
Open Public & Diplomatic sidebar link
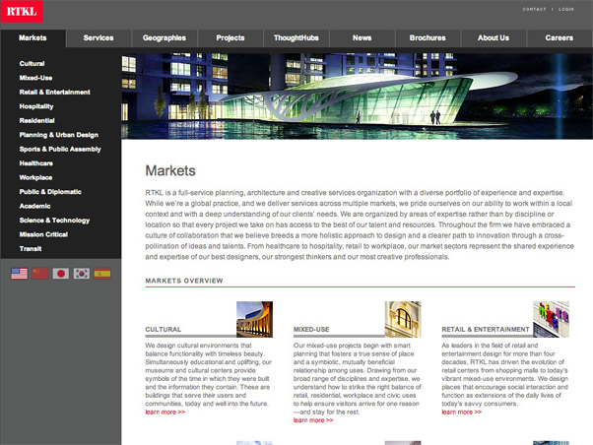point(50,192)
